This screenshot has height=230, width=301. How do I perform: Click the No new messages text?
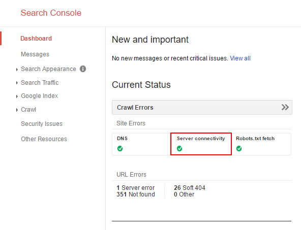coord(170,58)
